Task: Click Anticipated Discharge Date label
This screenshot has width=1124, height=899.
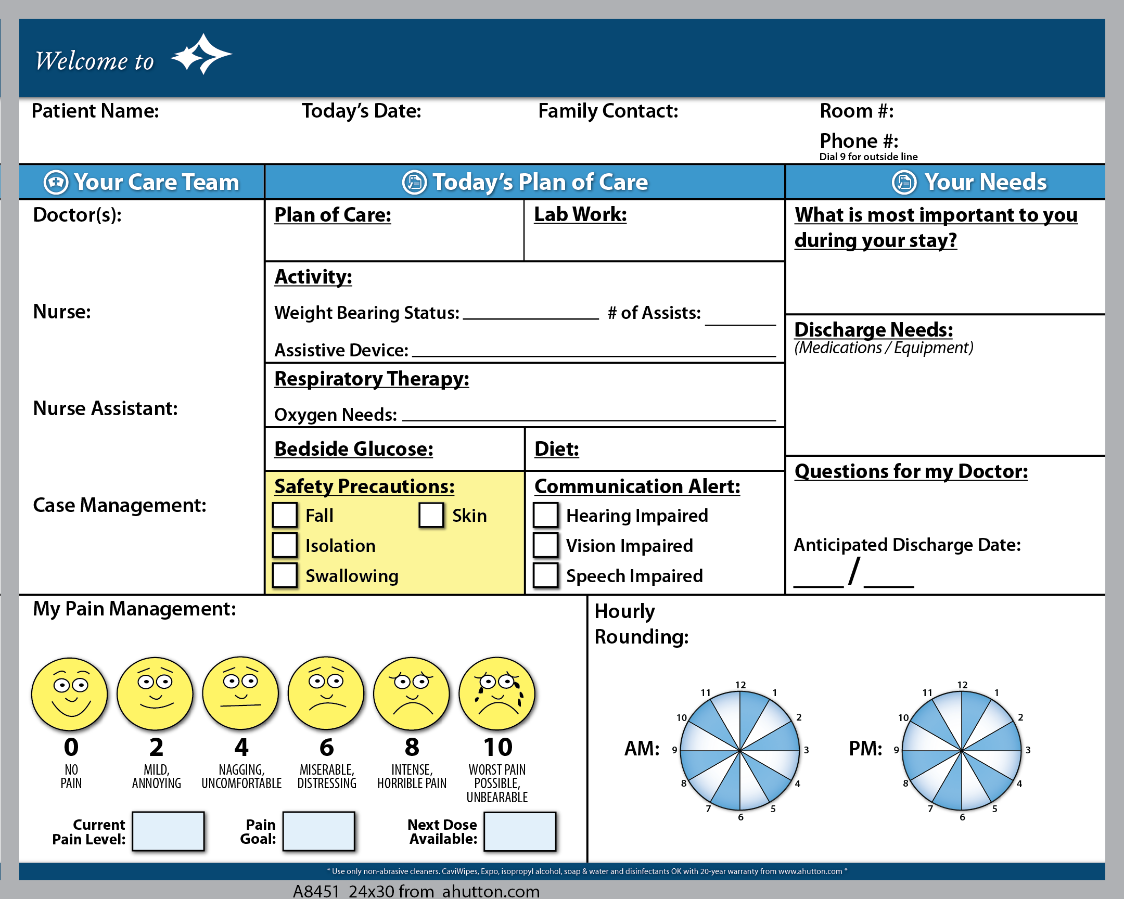Action: (x=907, y=545)
